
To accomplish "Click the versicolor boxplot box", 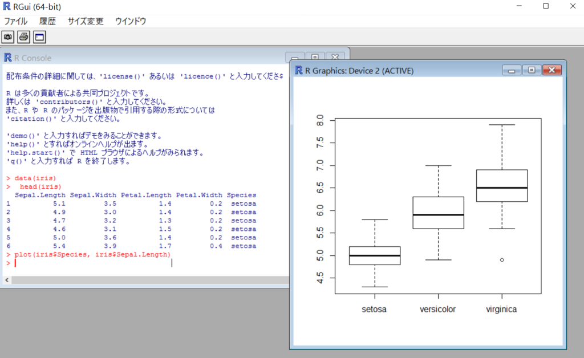I will coord(439,213).
